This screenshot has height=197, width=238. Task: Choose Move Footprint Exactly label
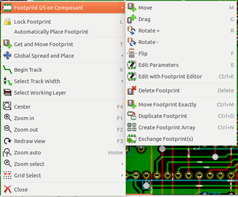(x=167, y=105)
